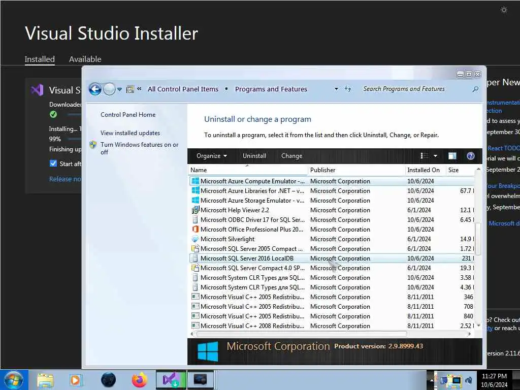Sort by the Name column header

[x=248, y=170]
